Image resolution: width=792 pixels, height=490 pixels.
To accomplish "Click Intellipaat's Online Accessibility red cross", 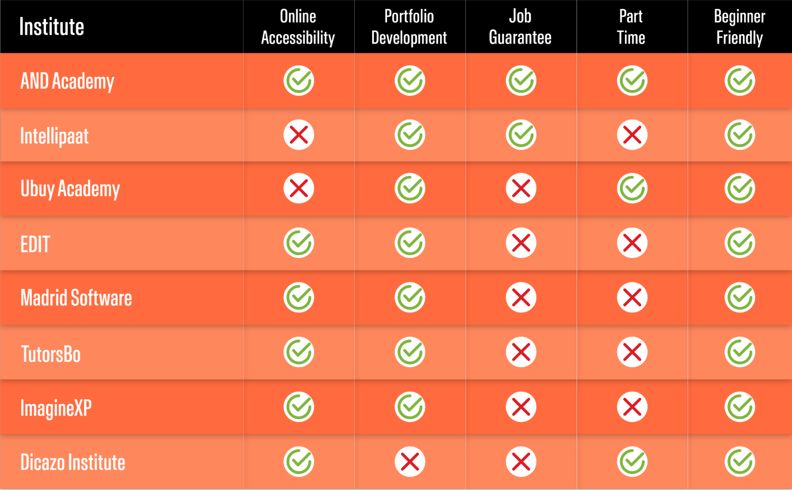I will 299,135.
